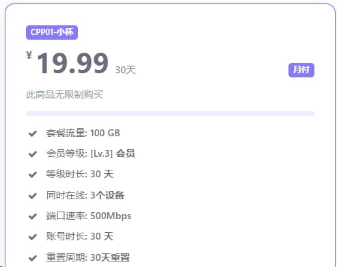Click the 30天 duration label near price

126,70
